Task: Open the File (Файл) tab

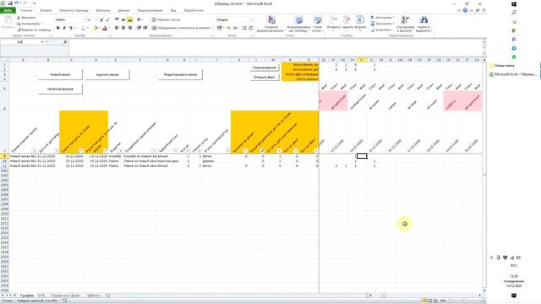Action: click(8, 10)
